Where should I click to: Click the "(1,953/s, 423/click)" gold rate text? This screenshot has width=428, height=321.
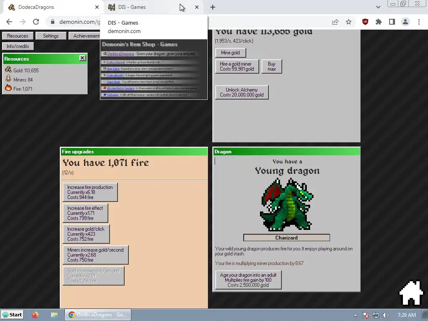234,41
